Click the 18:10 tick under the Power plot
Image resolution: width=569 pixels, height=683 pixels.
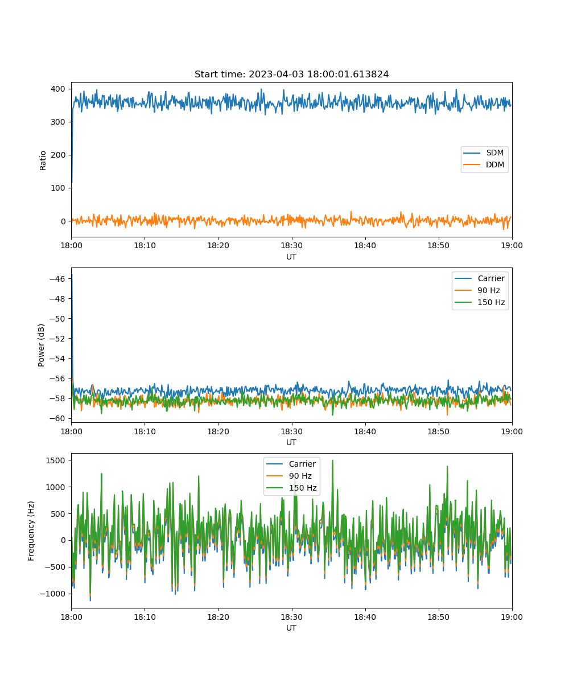[145, 431]
